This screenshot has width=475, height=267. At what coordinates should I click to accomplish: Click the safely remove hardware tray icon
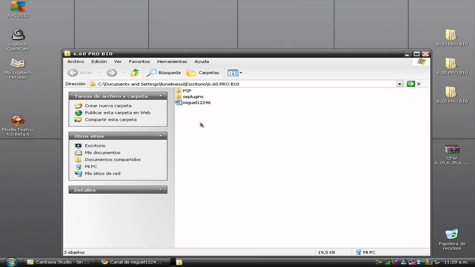[x=437, y=262]
